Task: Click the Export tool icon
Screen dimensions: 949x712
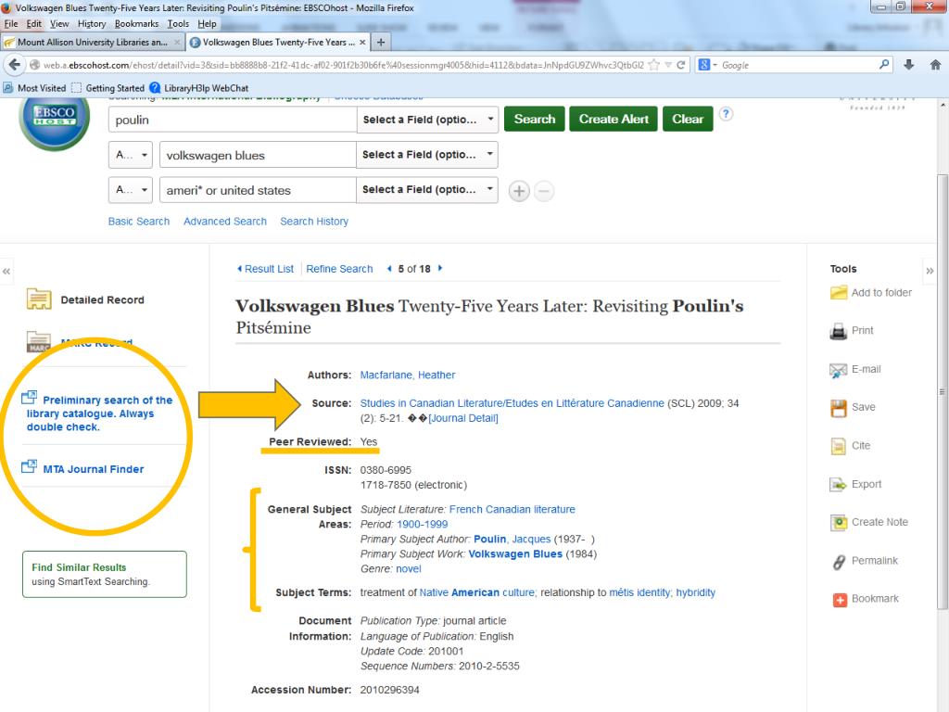Action: pos(838,484)
